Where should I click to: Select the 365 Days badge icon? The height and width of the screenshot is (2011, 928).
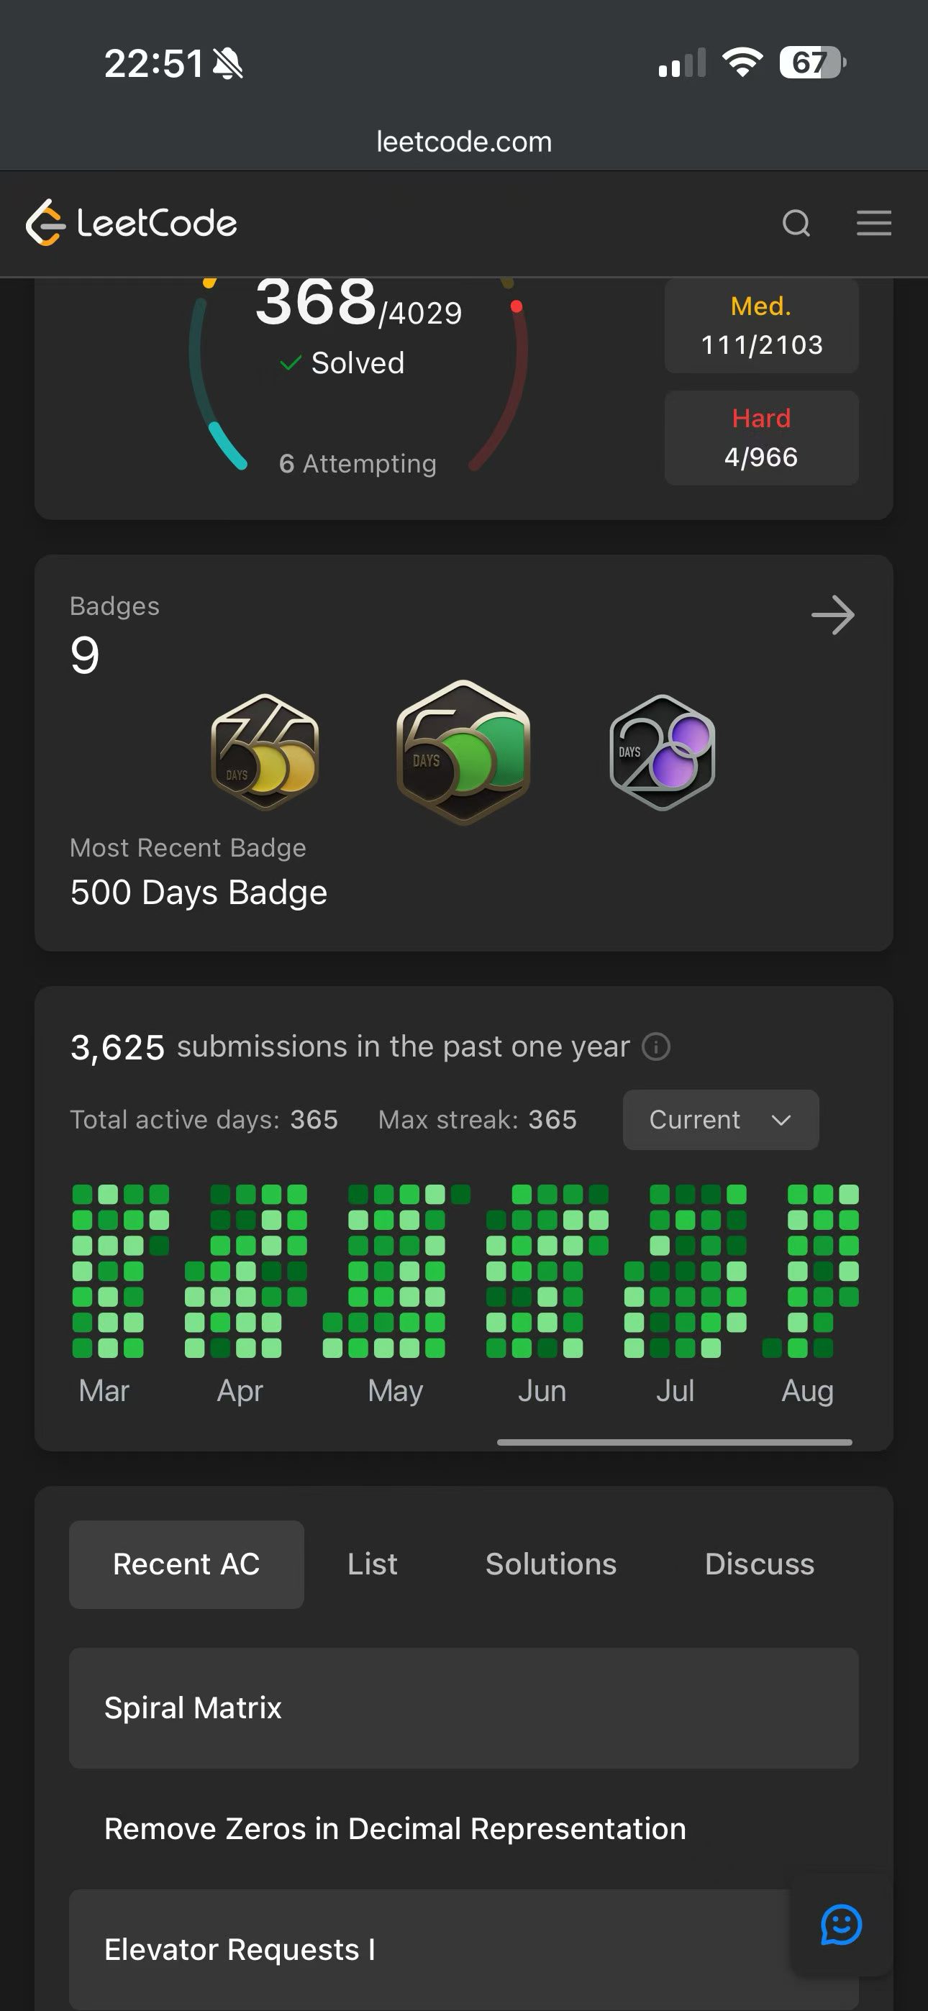tap(265, 752)
